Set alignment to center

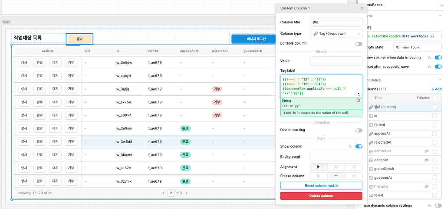tap(336, 167)
